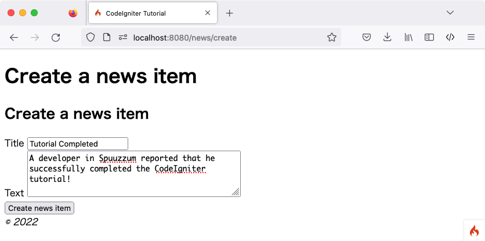485x241 pixels.
Task: Bookmark this page with the star
Action: click(331, 38)
